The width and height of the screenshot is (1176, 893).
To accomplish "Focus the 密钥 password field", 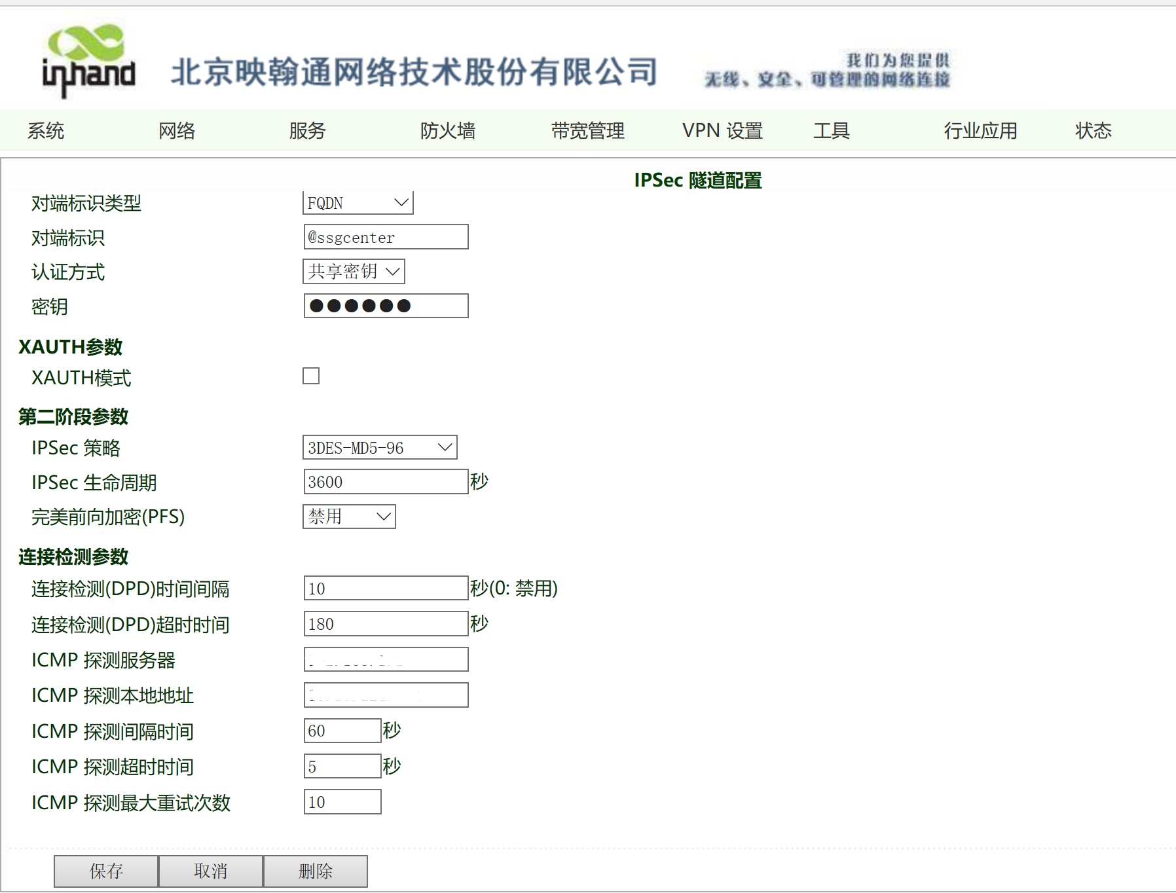I will [386, 306].
